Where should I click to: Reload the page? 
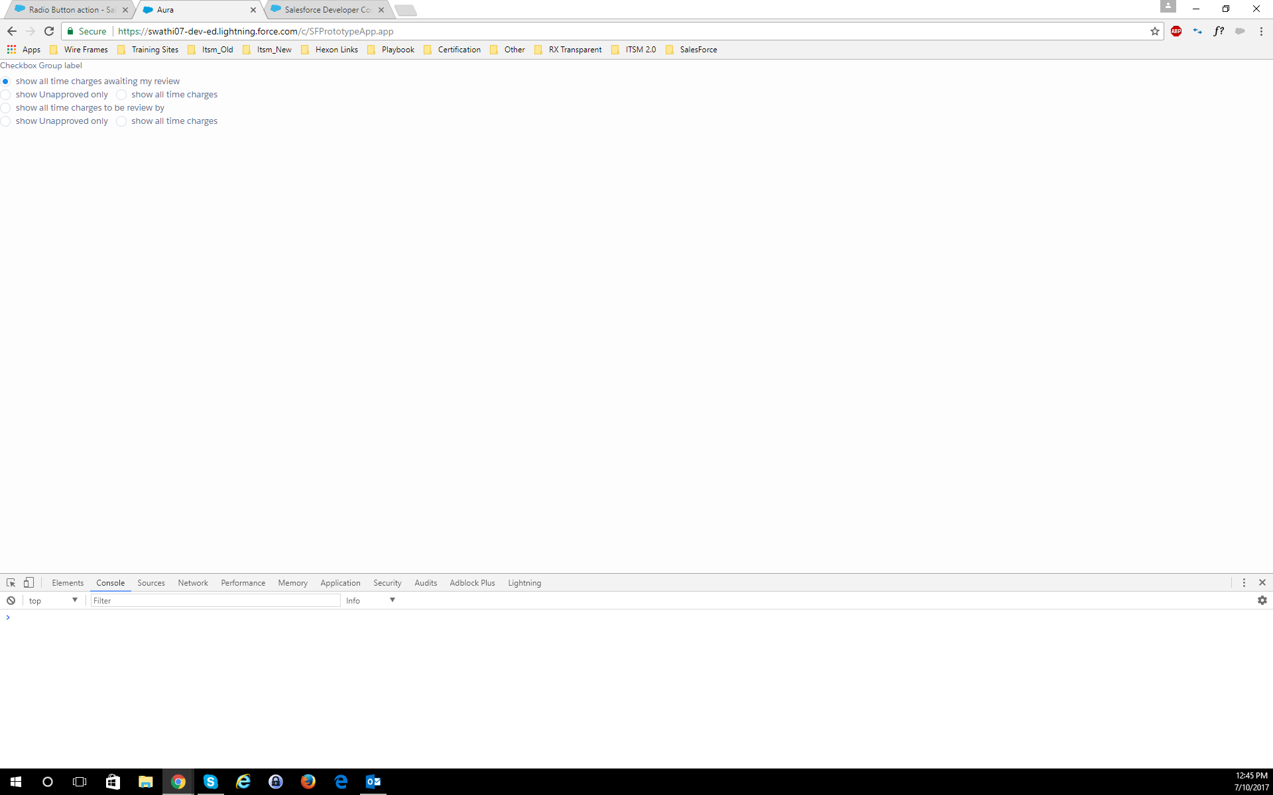coord(49,31)
